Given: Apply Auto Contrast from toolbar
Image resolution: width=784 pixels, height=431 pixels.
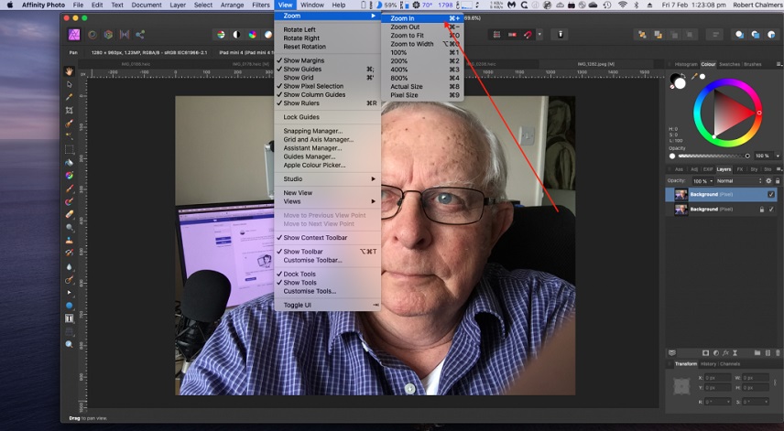Looking at the screenshot, I should (x=236, y=35).
